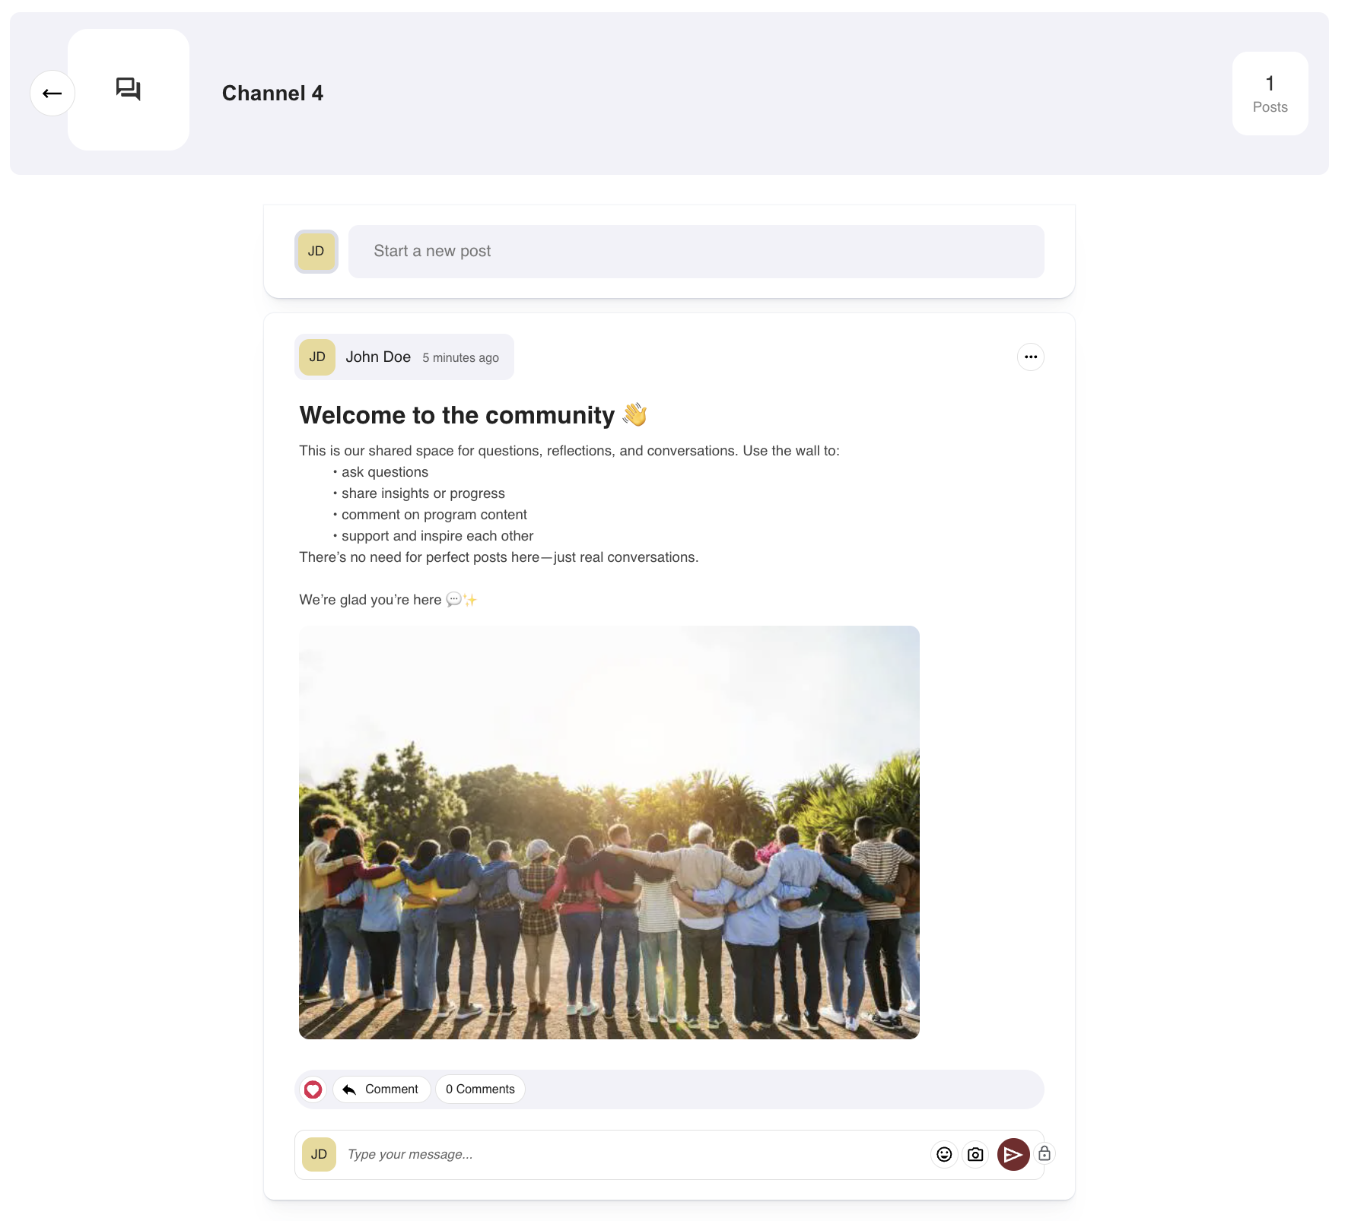Click the '5 minutes ago' timestamp
The width and height of the screenshot is (1345, 1221).
click(460, 357)
